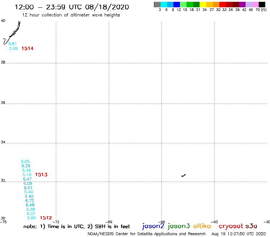Viewport: 270px width, 237px height.
Task: Click the 's3a' satellite legend label
Action: [251, 226]
